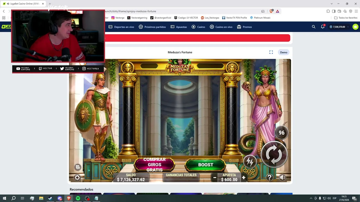Activate the lightning bolt turbo spin
Viewport: 360px width, 202px height.
pyautogui.click(x=250, y=162)
